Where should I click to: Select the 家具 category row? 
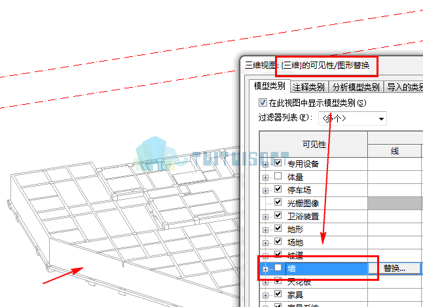tap(314, 295)
